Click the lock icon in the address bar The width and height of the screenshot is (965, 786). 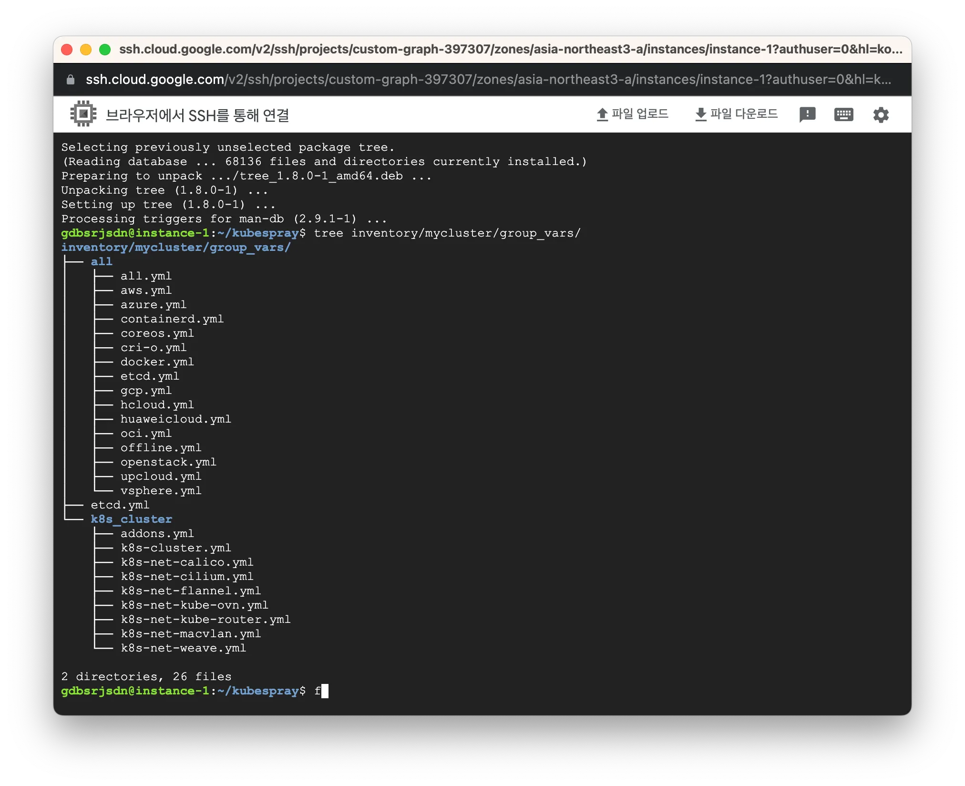pyautogui.click(x=71, y=80)
